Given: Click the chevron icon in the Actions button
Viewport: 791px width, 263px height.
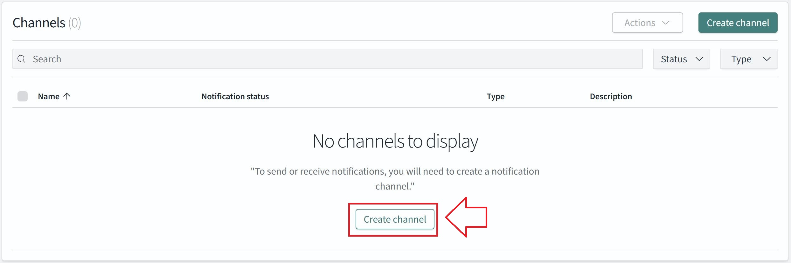Looking at the screenshot, I should [665, 23].
